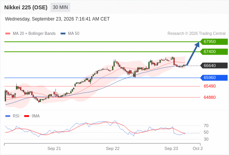The image size is (229, 155).
Task: Click the Nikkei 225 (OSE) title
Action: (26, 7)
